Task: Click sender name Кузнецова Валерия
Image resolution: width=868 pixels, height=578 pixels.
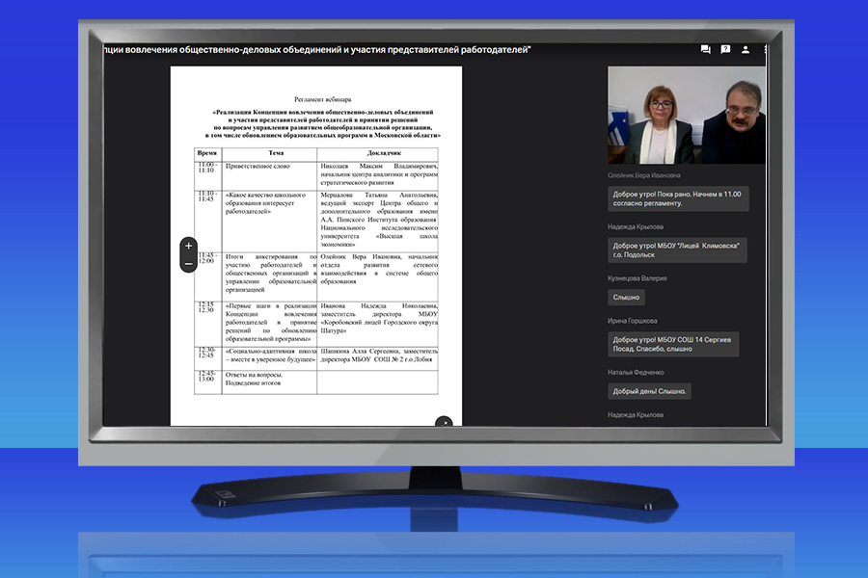Action: tap(637, 278)
